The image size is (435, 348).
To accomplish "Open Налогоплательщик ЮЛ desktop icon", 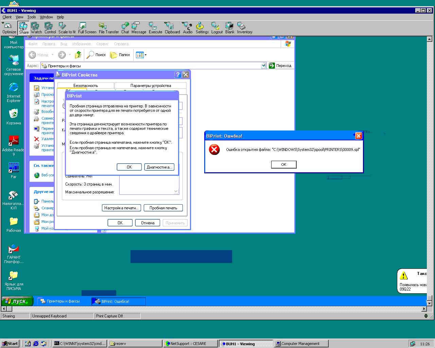I will (14, 200).
